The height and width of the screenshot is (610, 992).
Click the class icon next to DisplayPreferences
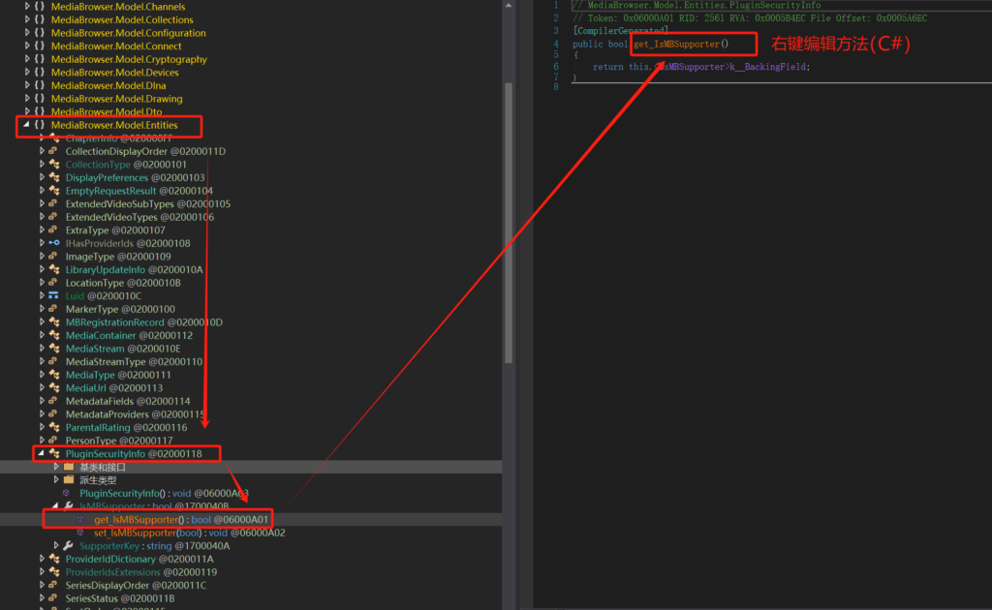[54, 177]
